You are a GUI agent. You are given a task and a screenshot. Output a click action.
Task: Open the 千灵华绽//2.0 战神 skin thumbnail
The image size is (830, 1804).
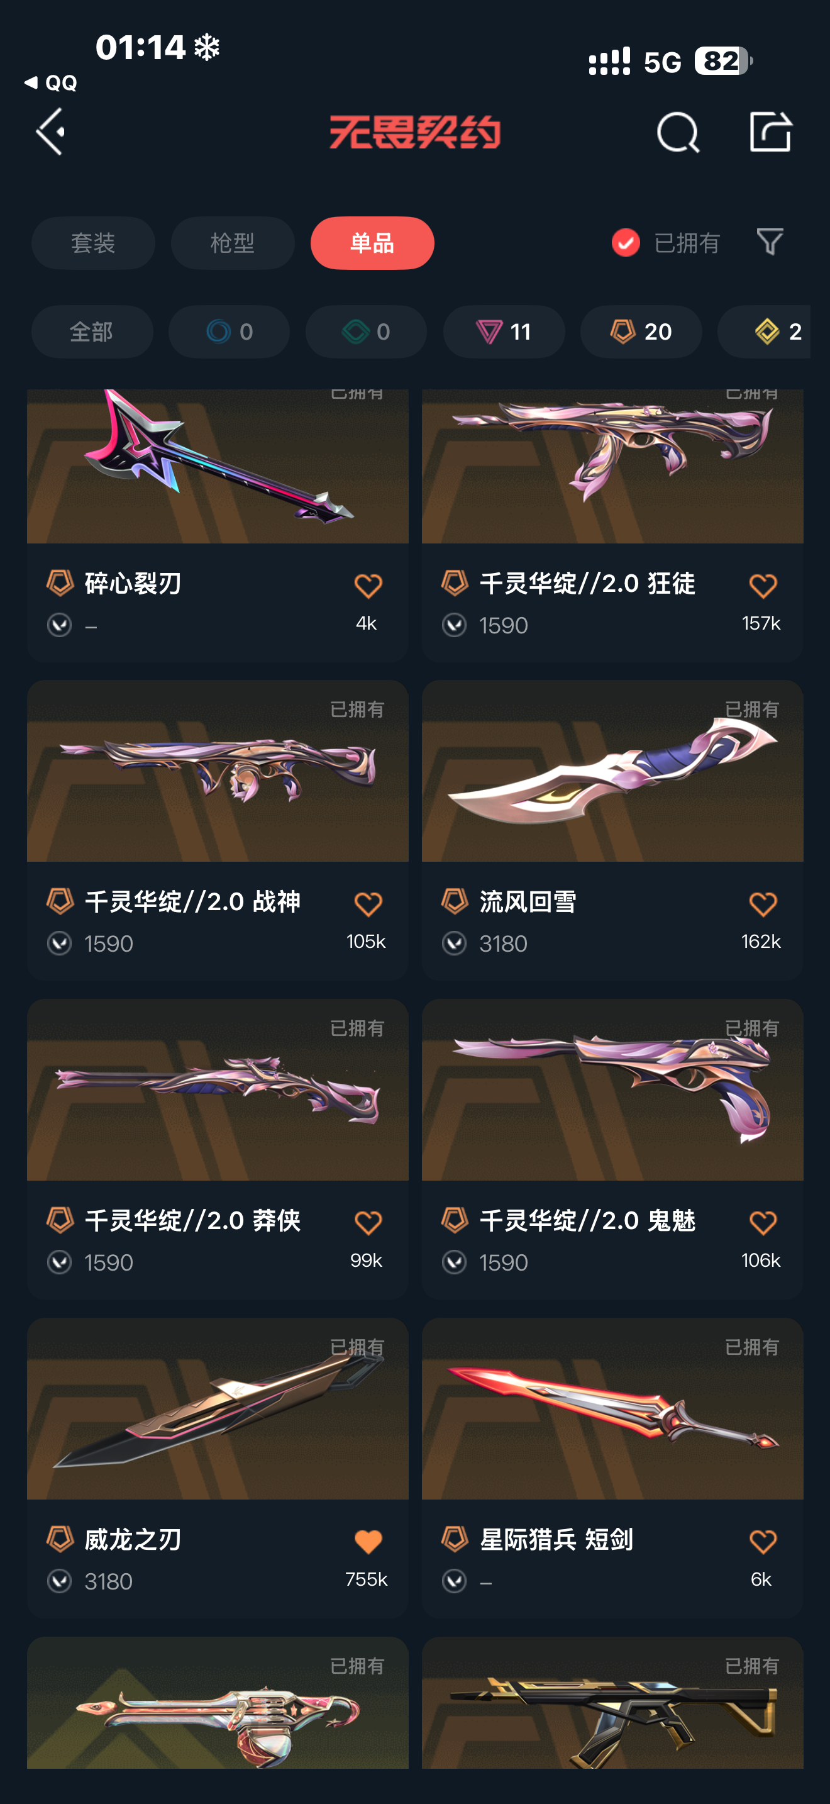[218, 771]
